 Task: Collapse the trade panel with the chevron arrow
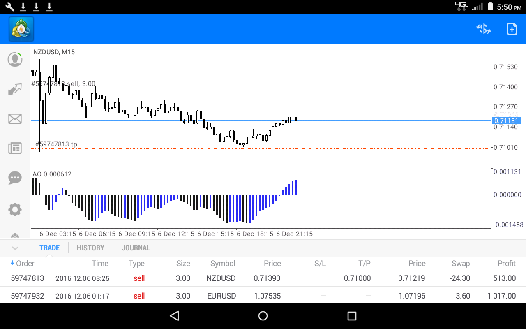[x=15, y=248]
